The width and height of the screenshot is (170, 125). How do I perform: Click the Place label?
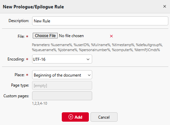tap(19, 75)
